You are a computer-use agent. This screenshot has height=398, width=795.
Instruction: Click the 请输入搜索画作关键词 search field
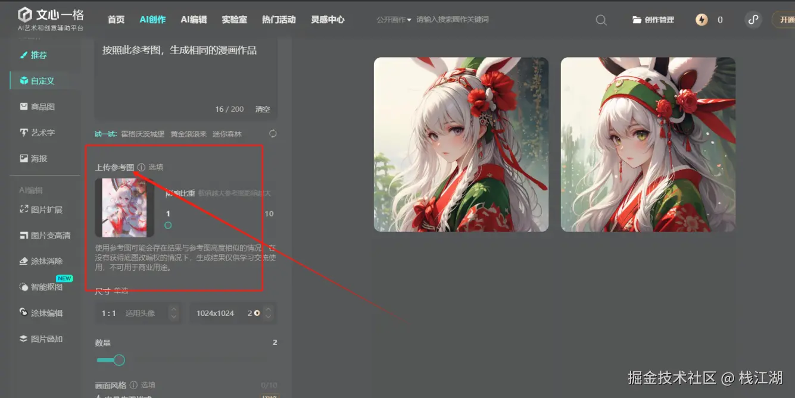click(453, 20)
